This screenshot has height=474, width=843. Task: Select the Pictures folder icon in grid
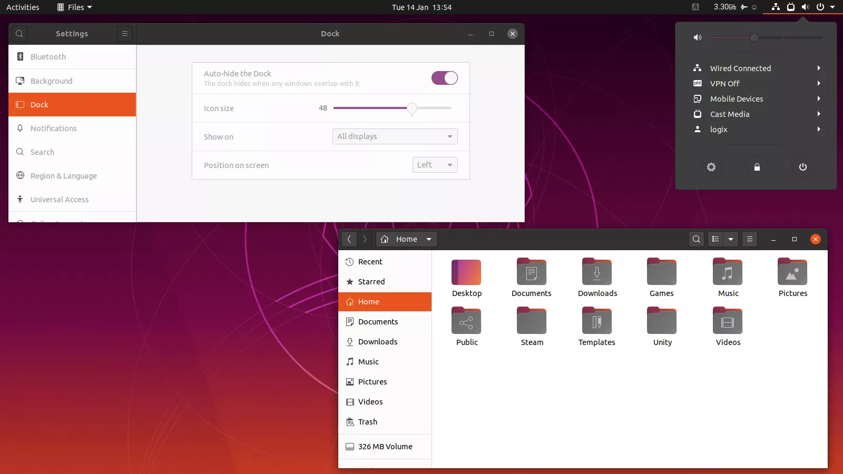click(792, 272)
